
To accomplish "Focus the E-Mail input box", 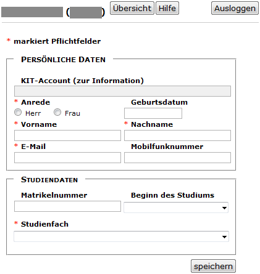I will [67, 158].
